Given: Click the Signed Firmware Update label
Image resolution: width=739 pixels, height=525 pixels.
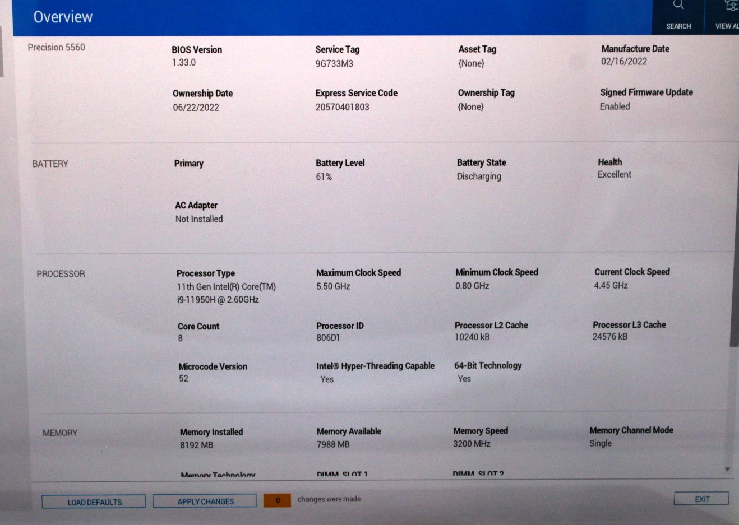Looking at the screenshot, I should tap(646, 92).
